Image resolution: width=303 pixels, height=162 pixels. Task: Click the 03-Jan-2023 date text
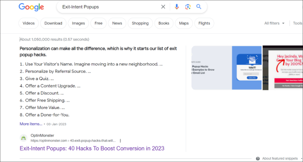tap(56, 124)
